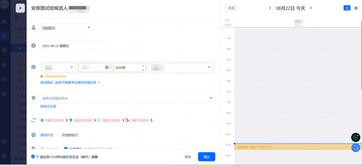Increase the 30分钟 duration with up stepper

pos(143,66)
